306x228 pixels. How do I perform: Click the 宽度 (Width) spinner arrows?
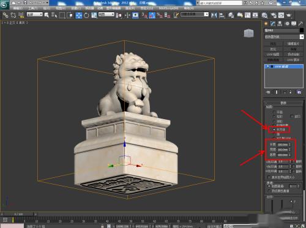click(x=289, y=150)
